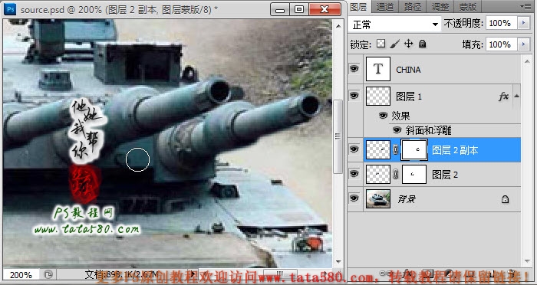
Task: Click add layer mask icon at panel bottom
Action: [428, 273]
